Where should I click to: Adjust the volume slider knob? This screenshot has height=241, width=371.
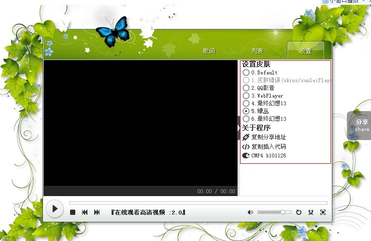click(283, 212)
